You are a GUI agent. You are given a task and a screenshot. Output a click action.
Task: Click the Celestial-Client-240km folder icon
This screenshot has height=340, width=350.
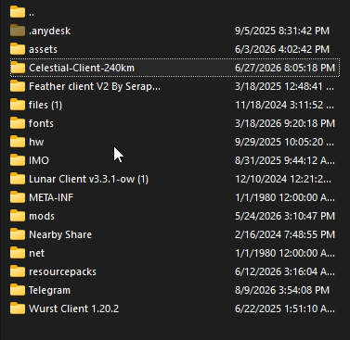tap(18, 68)
